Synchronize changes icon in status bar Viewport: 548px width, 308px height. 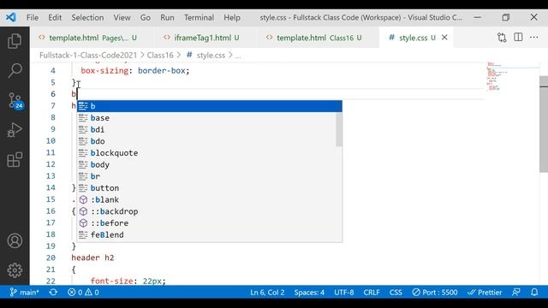[x=53, y=293]
